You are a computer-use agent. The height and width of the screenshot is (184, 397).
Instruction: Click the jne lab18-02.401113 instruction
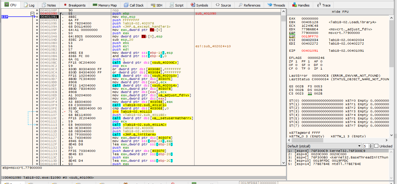[132, 112]
